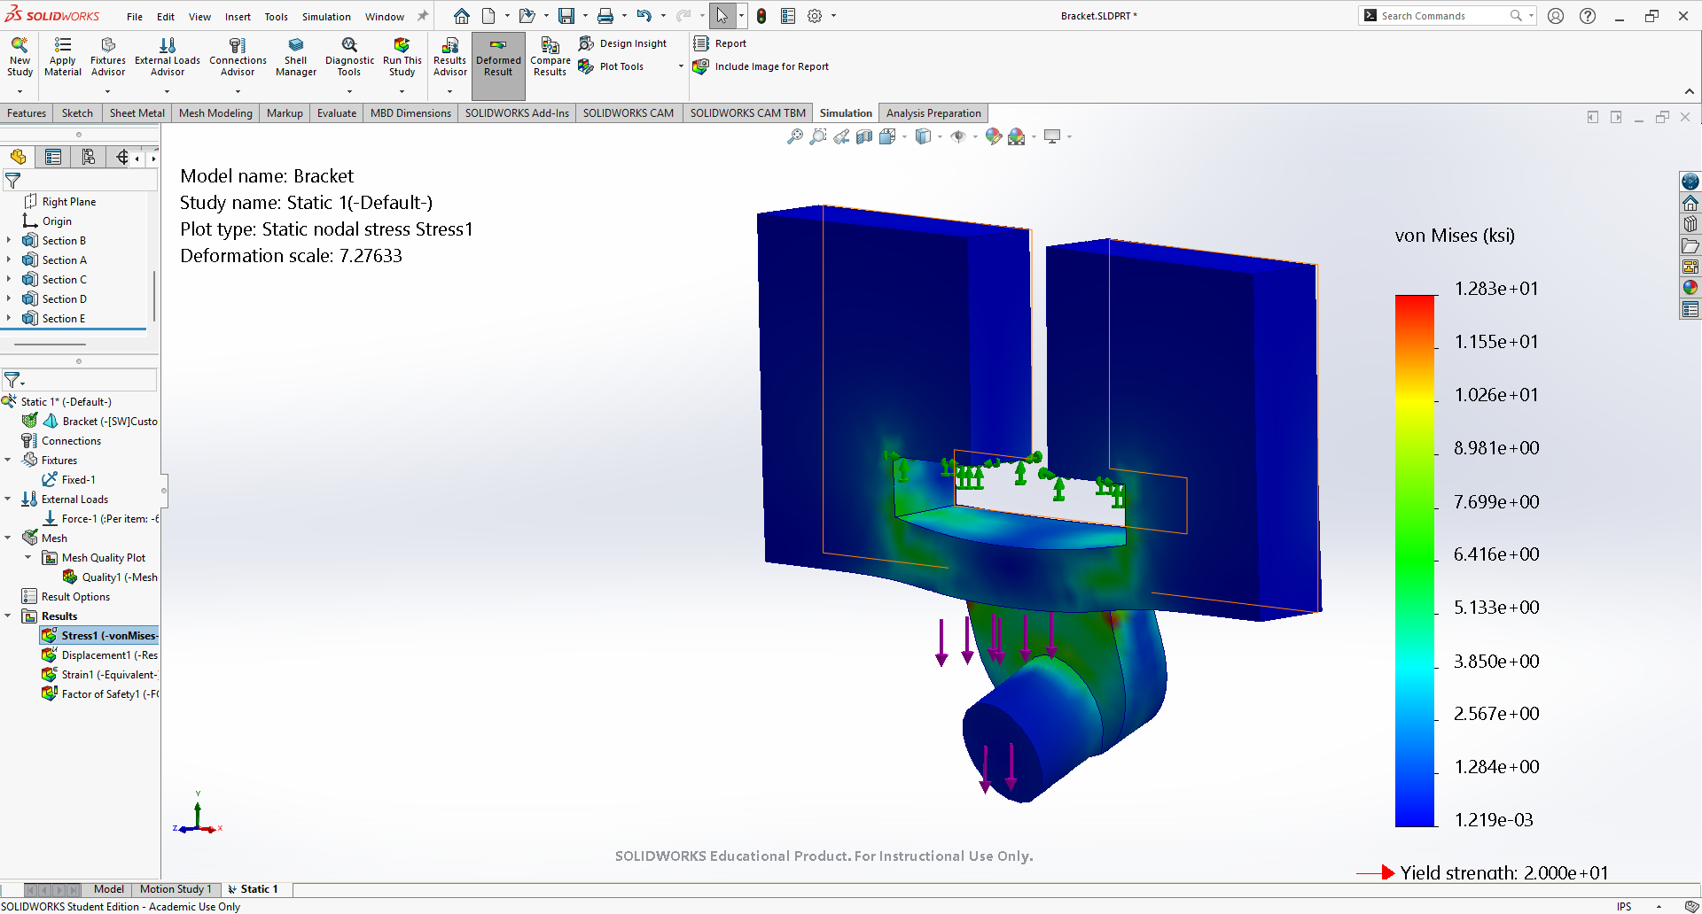
Task: Open Plot Tools
Action: (611, 66)
